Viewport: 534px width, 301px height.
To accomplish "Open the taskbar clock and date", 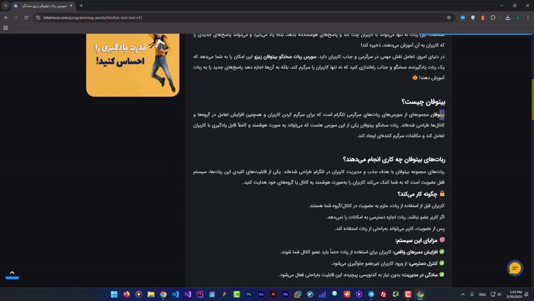I will (x=514, y=294).
